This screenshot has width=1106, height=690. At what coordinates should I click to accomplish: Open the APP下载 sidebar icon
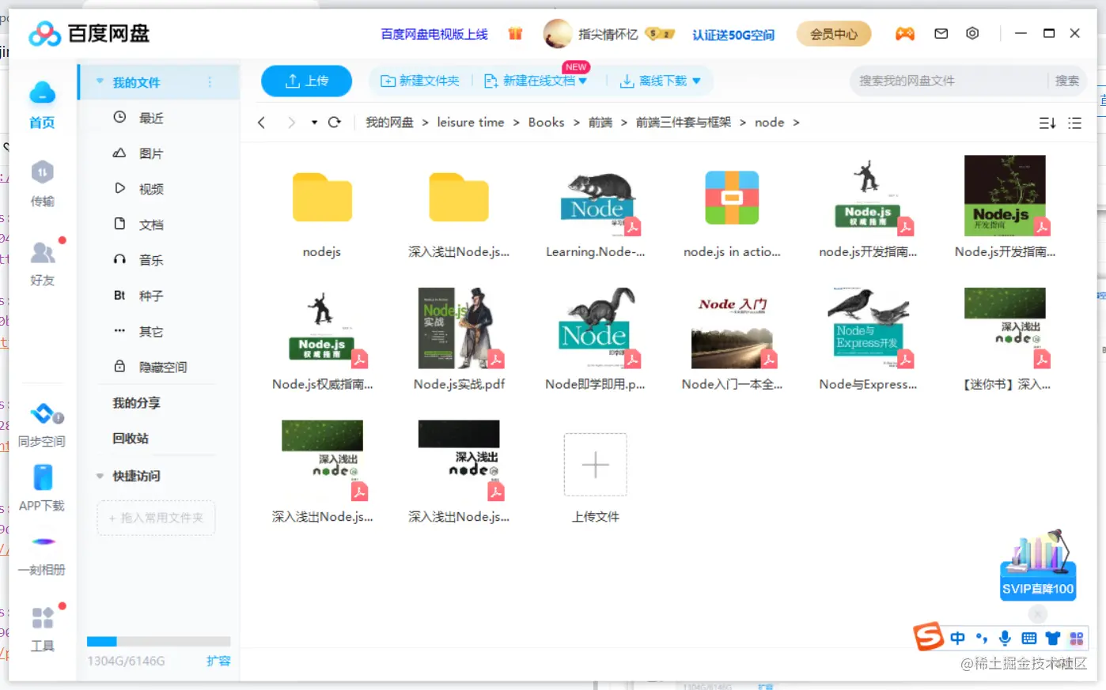coord(43,477)
